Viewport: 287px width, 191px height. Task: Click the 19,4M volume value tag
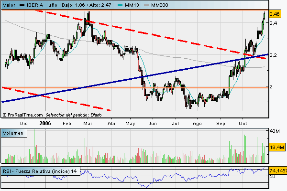277,147
